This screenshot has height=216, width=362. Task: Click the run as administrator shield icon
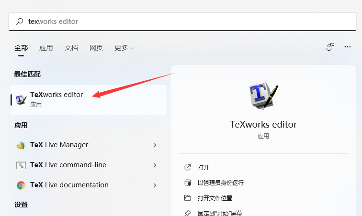point(188,183)
